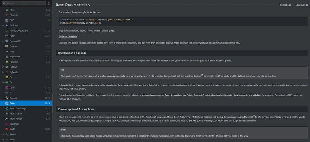The height and width of the screenshot is (142, 310).
Task: Click into the Search input field
Action: 24,3
